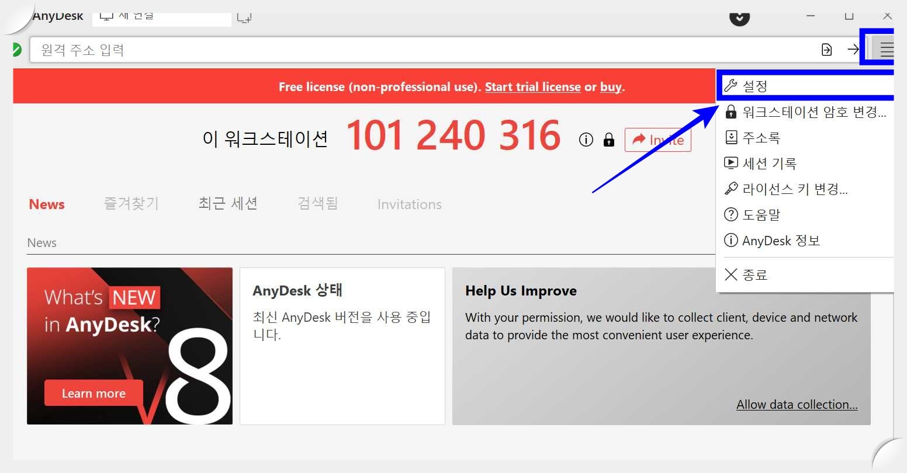Click the Invite button
Screen dimensions: 907x473
click(x=658, y=140)
